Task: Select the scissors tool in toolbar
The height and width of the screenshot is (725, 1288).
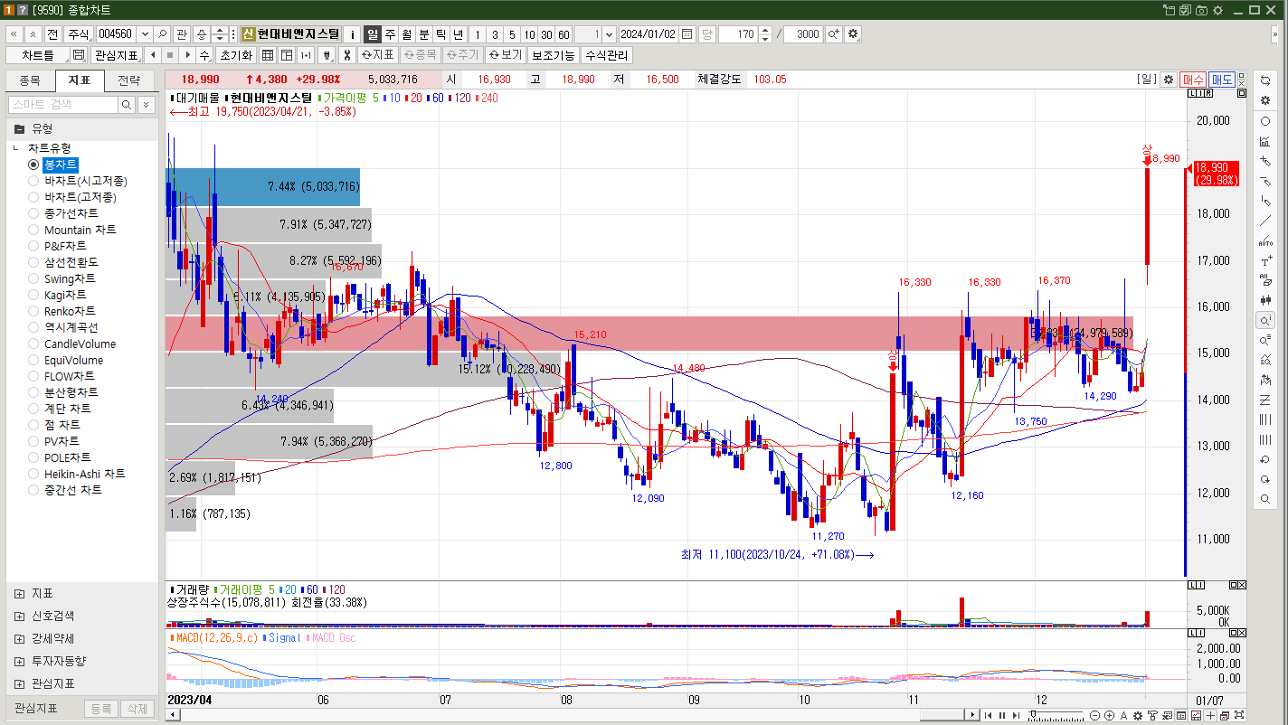Action: [x=346, y=55]
